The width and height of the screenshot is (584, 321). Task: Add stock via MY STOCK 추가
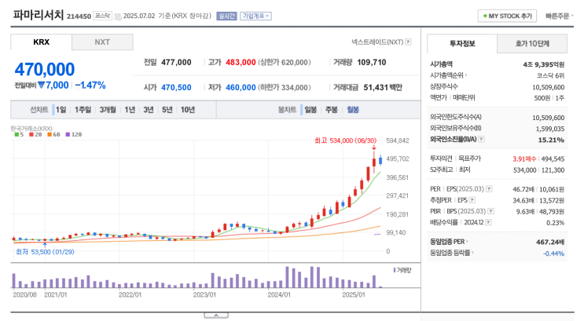(x=507, y=16)
